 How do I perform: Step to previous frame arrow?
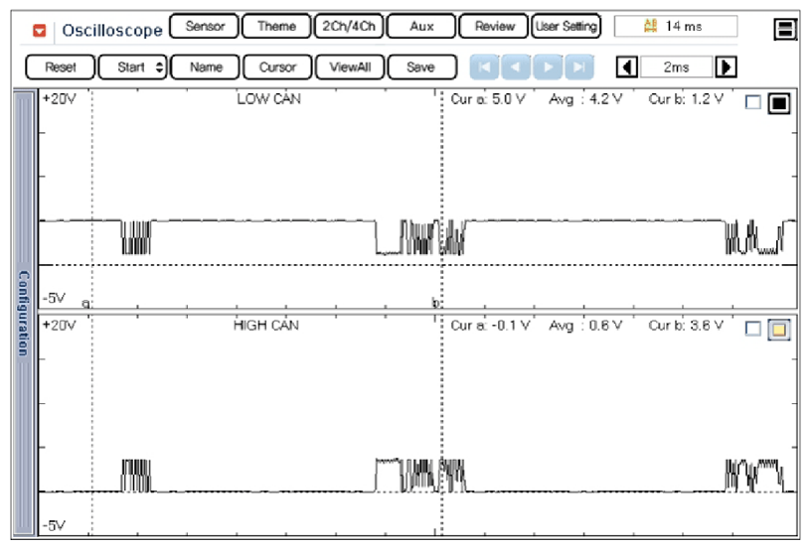[516, 68]
